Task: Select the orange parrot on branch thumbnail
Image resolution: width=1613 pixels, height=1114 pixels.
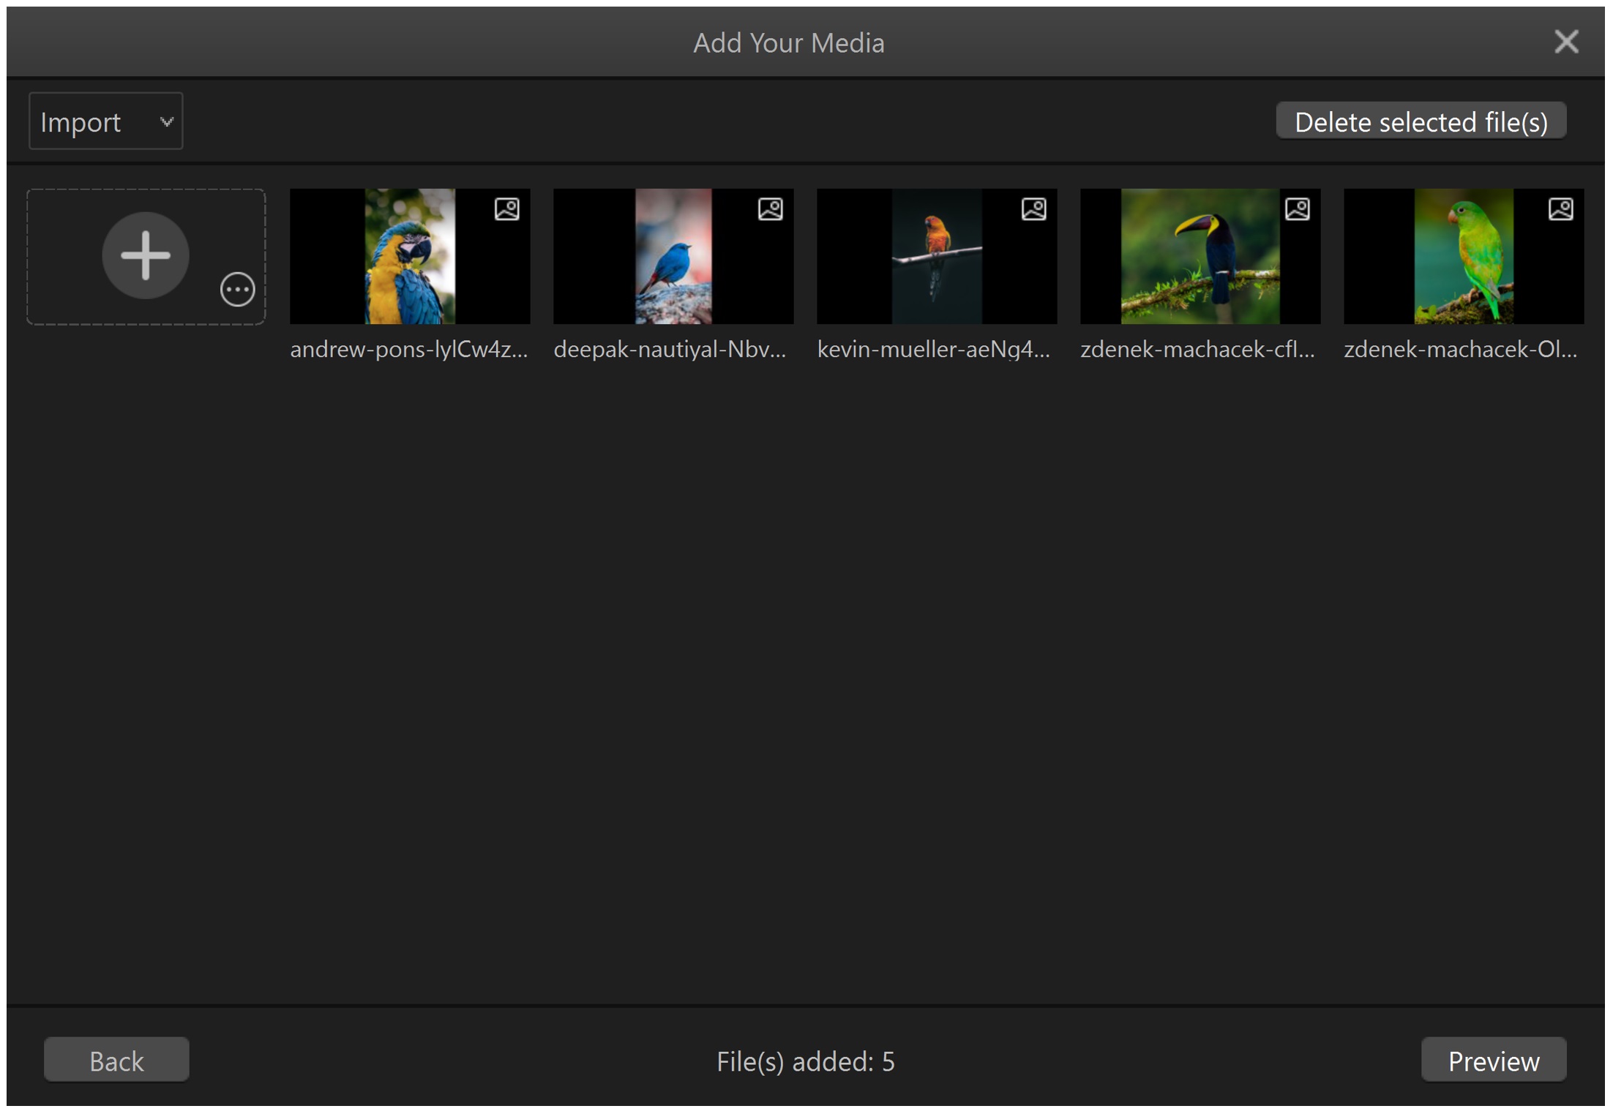Action: pos(937,257)
